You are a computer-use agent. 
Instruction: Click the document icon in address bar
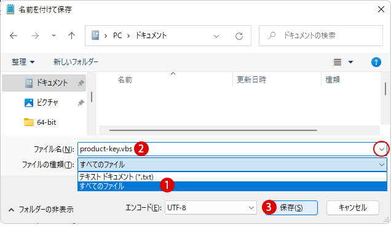(95, 36)
